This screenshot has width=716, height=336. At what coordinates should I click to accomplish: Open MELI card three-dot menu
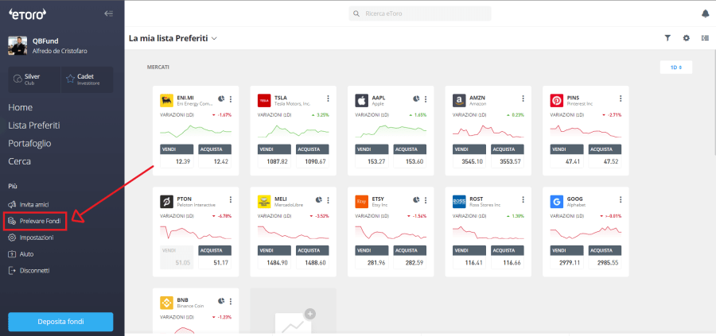[328, 200]
